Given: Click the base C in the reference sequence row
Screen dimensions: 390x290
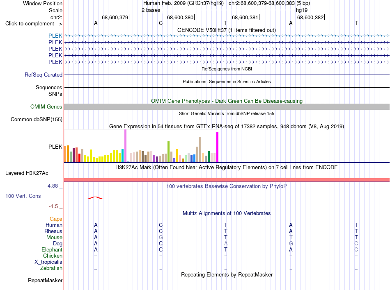Looking at the screenshot, I should [x=161, y=23].
